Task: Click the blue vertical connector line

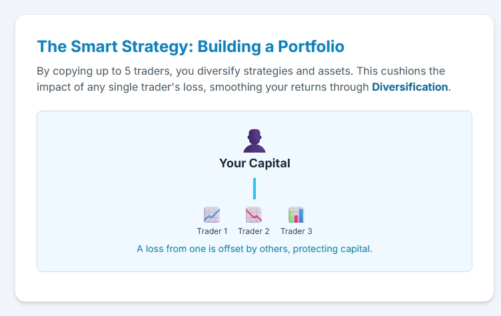Action: pyautogui.click(x=254, y=189)
